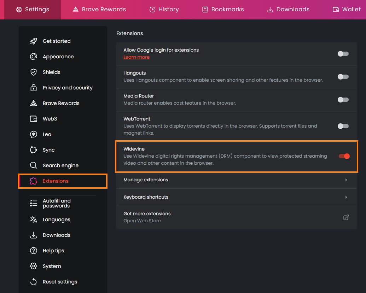The height and width of the screenshot is (293, 366).
Task: Switch to the Brave Rewards top tab
Action: [x=99, y=10]
